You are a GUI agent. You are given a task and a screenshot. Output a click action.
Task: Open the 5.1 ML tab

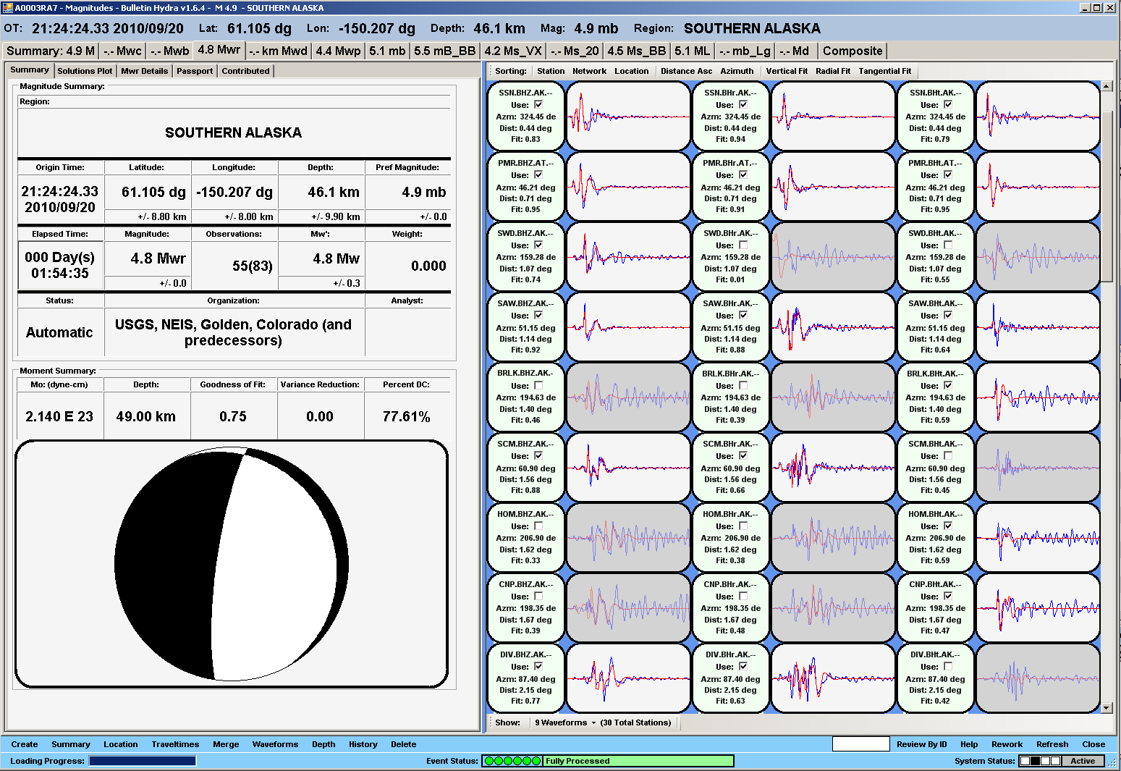693,51
